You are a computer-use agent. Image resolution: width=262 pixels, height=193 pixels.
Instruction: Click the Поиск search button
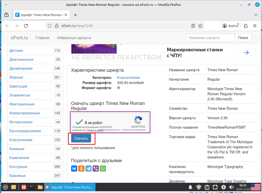point(243,38)
